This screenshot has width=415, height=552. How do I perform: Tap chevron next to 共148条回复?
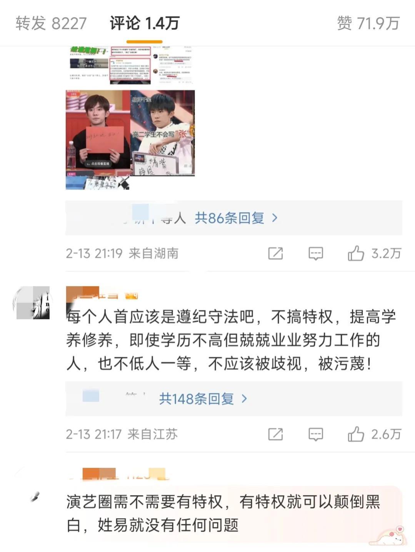pyautogui.click(x=244, y=399)
